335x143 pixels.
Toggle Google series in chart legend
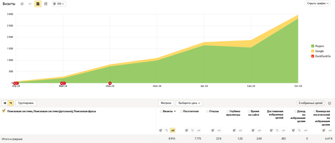click(x=313, y=51)
